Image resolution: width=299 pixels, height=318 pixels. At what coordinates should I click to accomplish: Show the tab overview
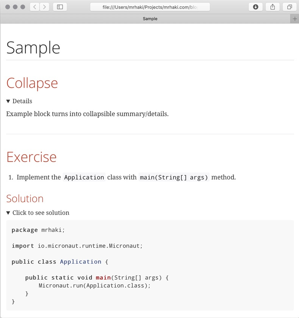tap(289, 7)
